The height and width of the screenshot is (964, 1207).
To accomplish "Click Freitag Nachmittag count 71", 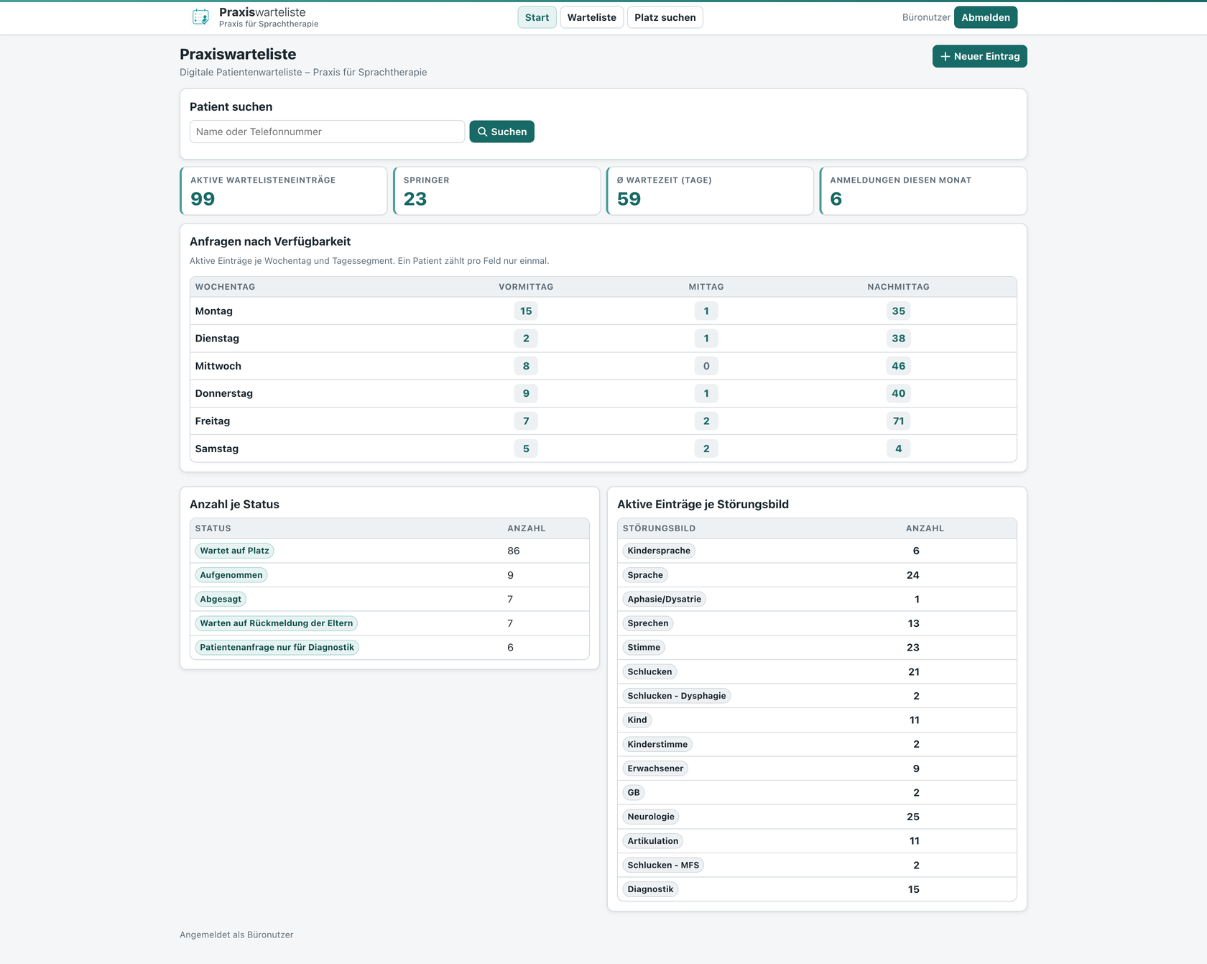I will coord(898,421).
